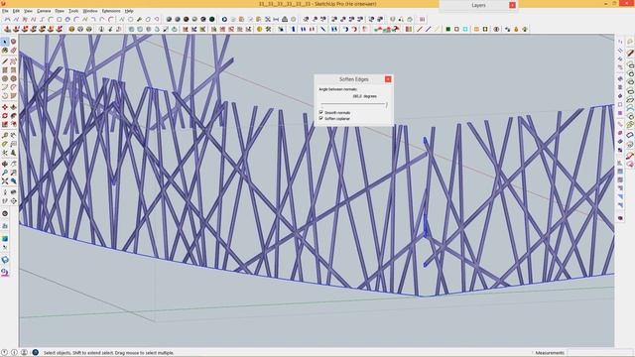This screenshot has height=357, width=635.
Task: Pick the Paint Bucket tool
Action: tap(5, 51)
